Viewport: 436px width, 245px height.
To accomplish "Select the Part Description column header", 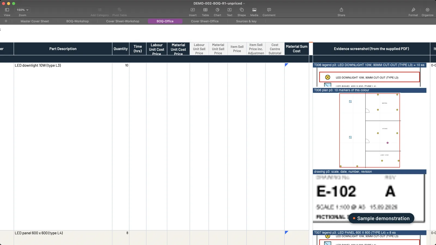I will pyautogui.click(x=63, y=49).
